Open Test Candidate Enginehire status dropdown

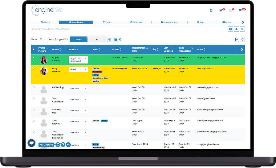click(x=78, y=133)
